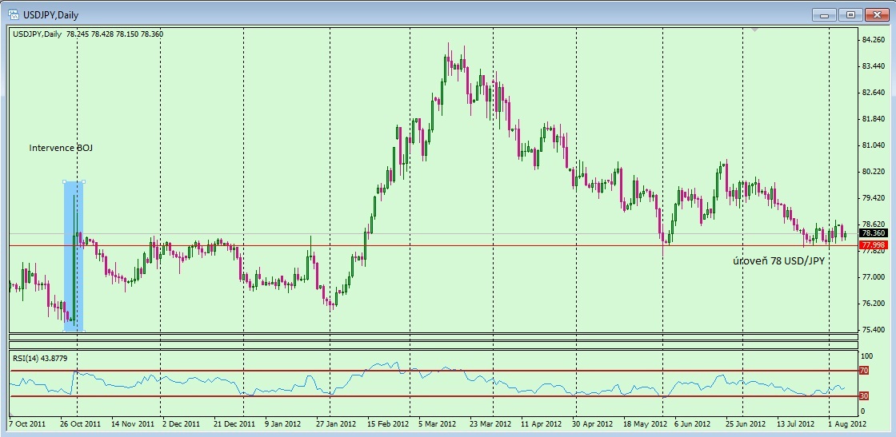Click the USDJPY,Daily OHLC header text
This screenshot has height=437, width=896.
coord(88,34)
